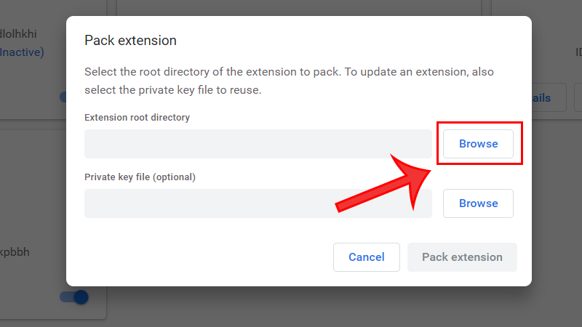Cancel the Pack extension dialog
The width and height of the screenshot is (582, 327).
(367, 257)
